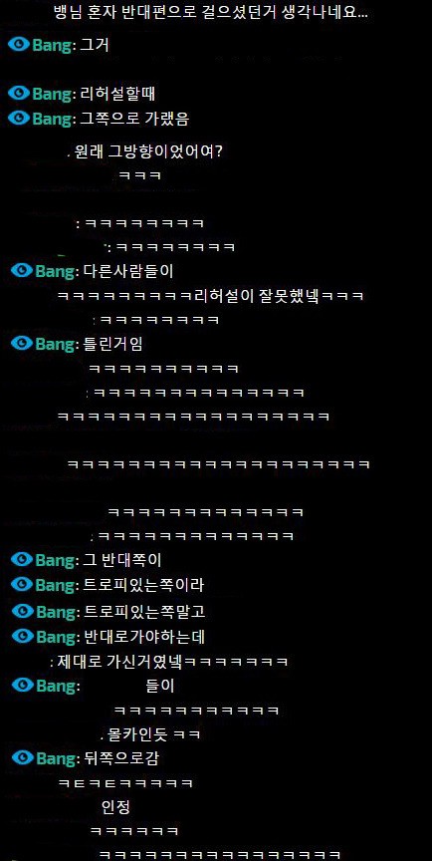Viewport: 432px width, 861px height.
Task: Click the chat message "인정"
Action: coord(115,806)
